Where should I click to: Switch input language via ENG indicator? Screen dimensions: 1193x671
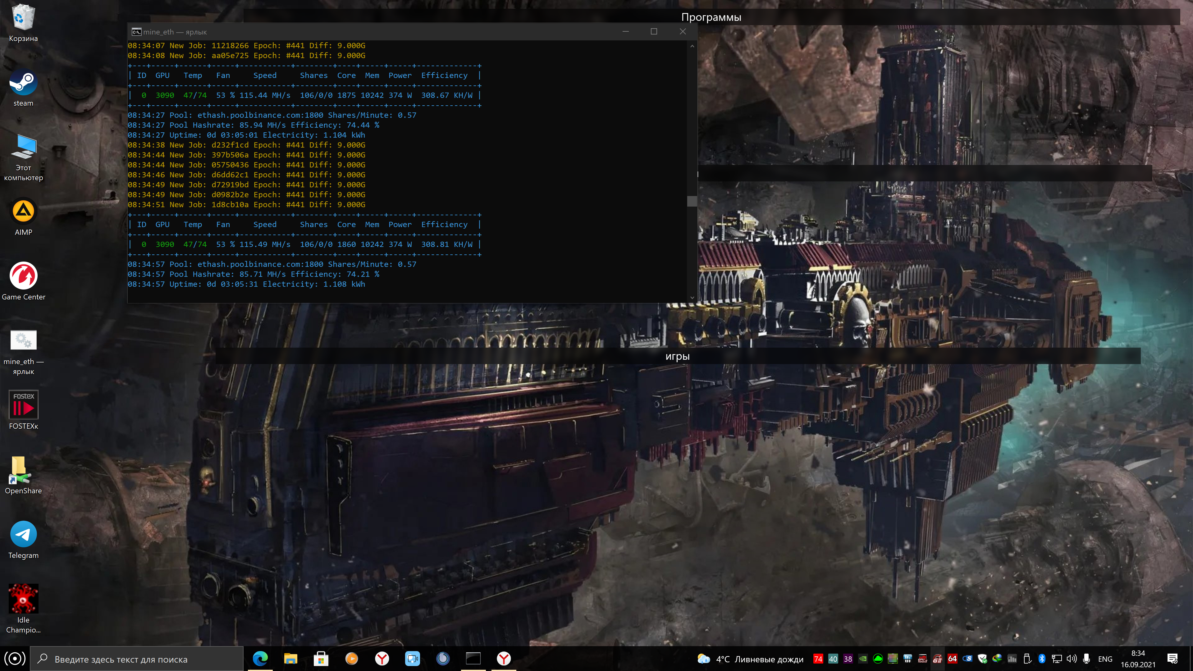pos(1105,659)
